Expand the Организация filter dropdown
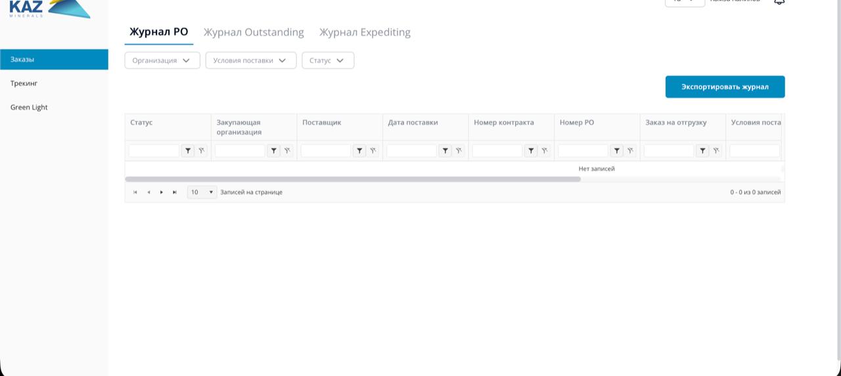This screenshot has height=376, width=841. [x=162, y=60]
